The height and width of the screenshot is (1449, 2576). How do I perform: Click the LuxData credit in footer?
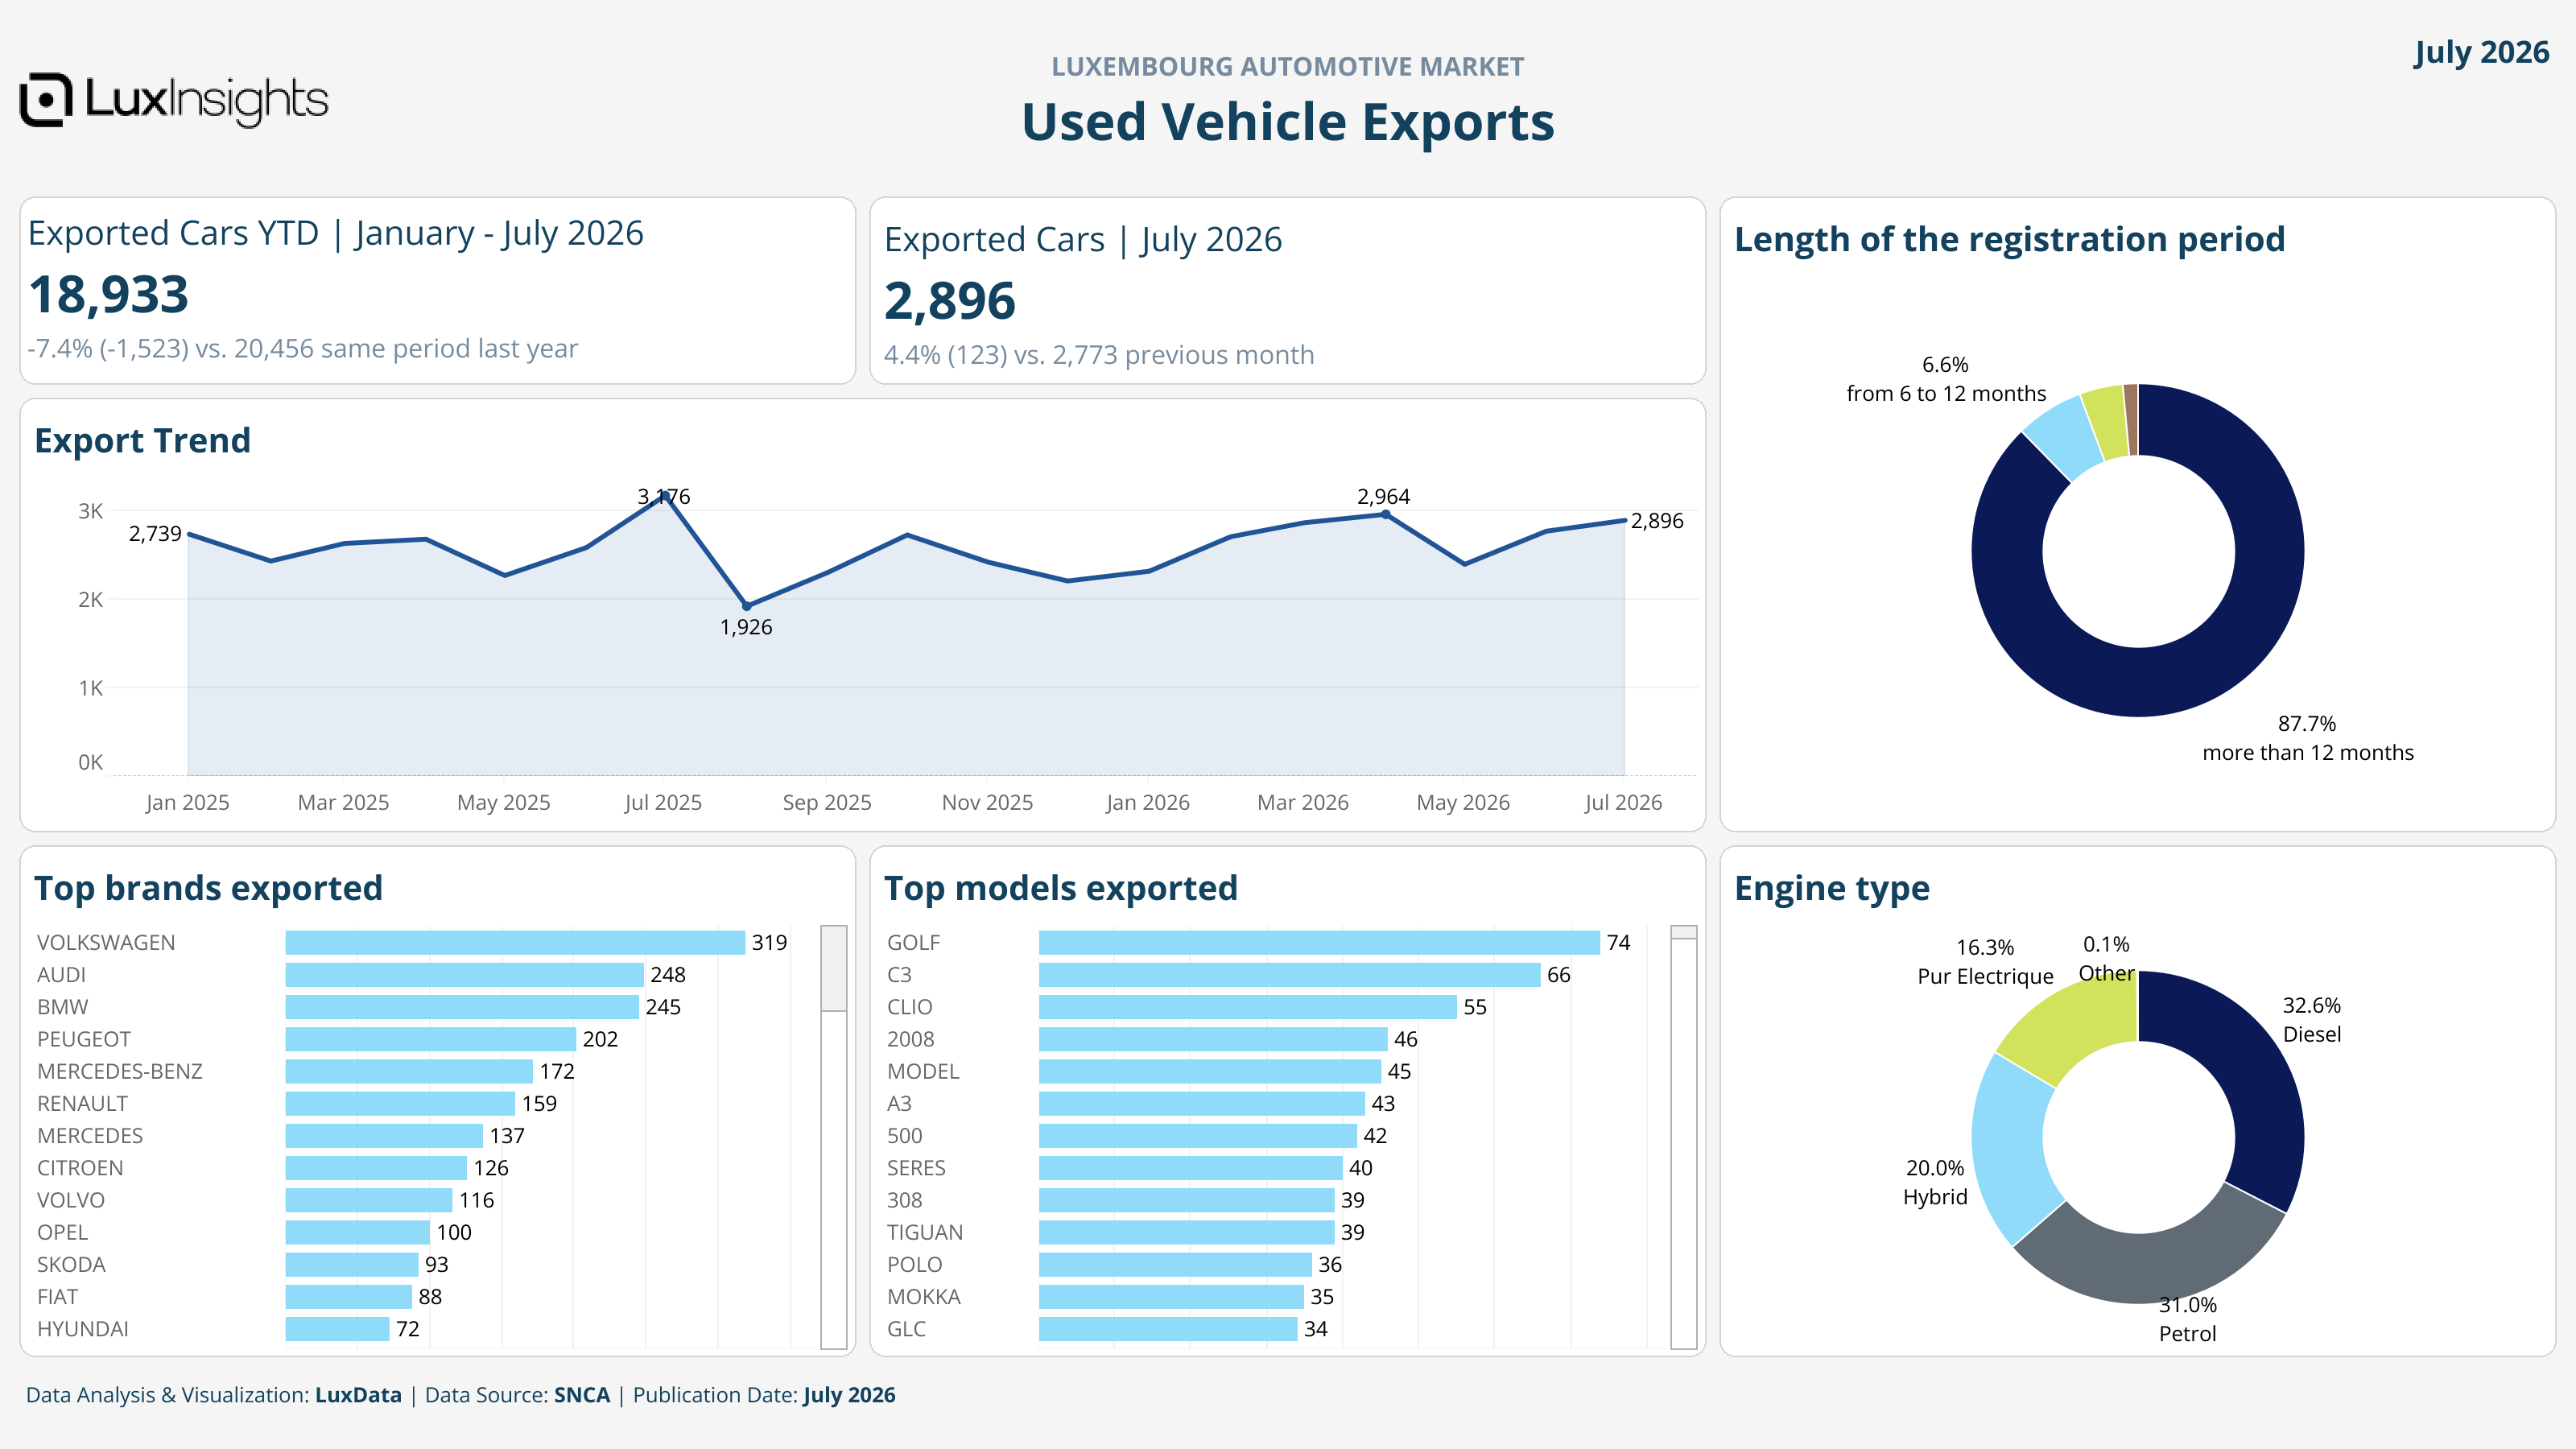click(358, 1395)
